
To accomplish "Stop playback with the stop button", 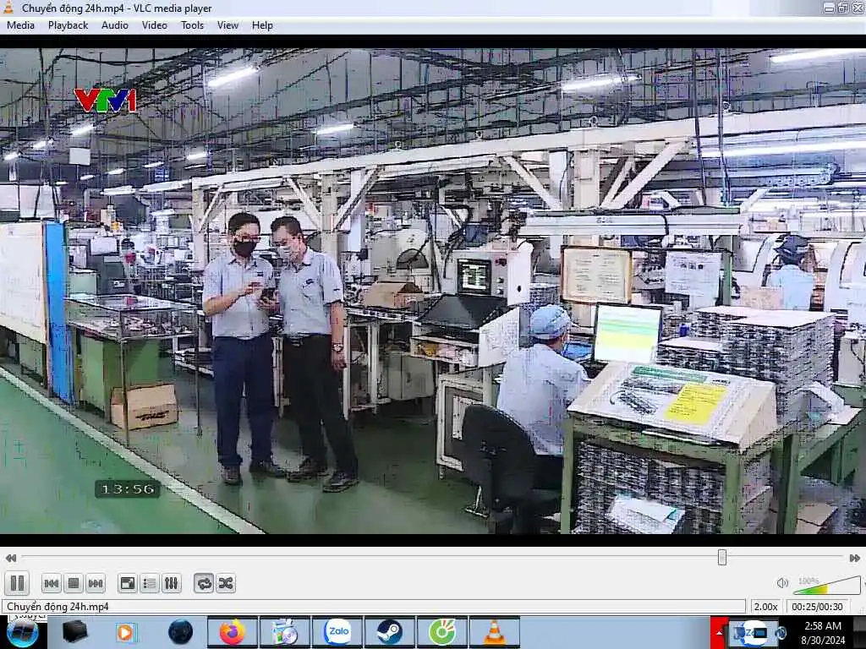I will tap(74, 583).
